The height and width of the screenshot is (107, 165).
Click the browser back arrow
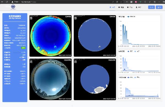[2, 2]
